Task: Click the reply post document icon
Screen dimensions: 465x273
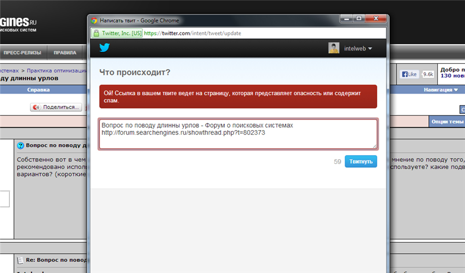Action: 20,260
